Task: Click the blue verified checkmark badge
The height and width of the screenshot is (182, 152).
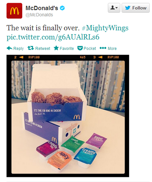Action: pos(62,8)
